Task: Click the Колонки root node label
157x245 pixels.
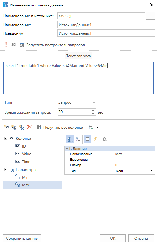Action: click(x=24, y=138)
